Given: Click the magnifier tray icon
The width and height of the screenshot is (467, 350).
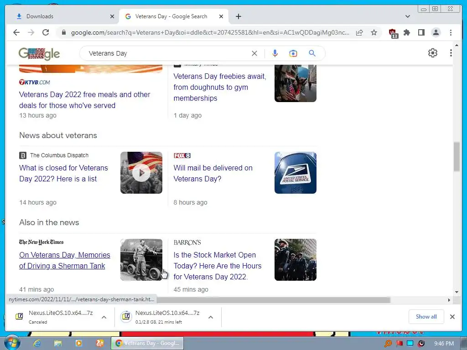Looking at the screenshot, I should pos(388,343).
